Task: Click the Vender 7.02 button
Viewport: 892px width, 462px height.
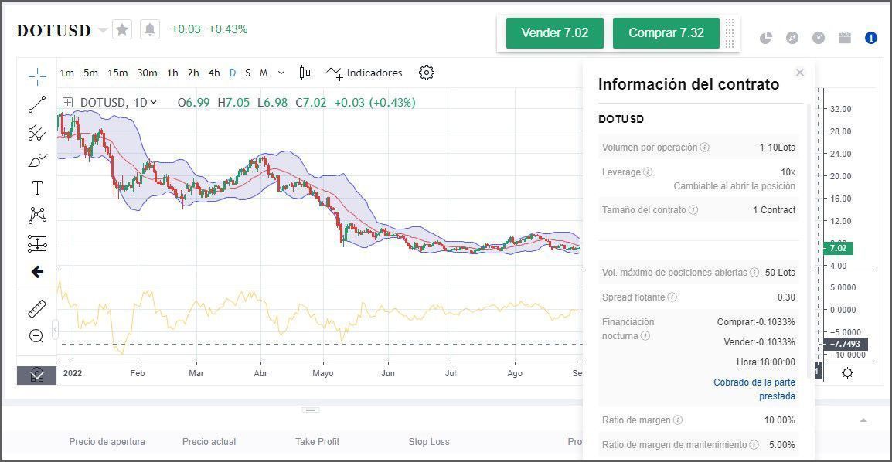Action: pos(554,33)
